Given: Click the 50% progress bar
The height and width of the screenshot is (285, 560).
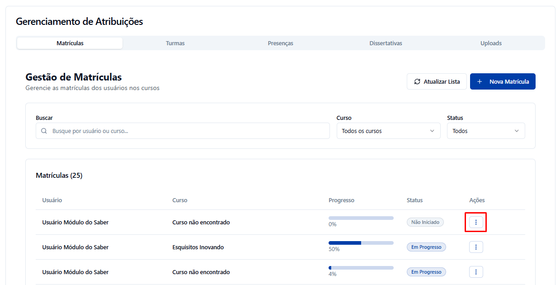Looking at the screenshot, I should (361, 243).
